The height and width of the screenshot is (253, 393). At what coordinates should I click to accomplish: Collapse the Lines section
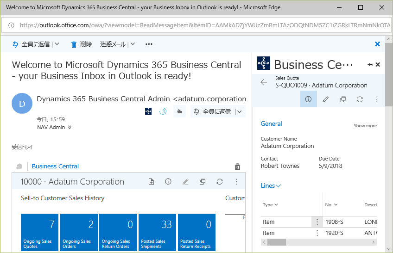[271, 185]
